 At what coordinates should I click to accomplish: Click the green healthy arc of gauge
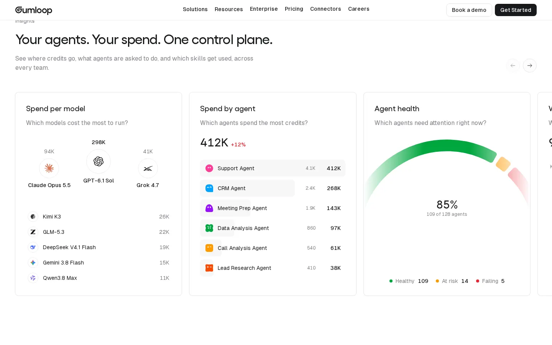447,146
